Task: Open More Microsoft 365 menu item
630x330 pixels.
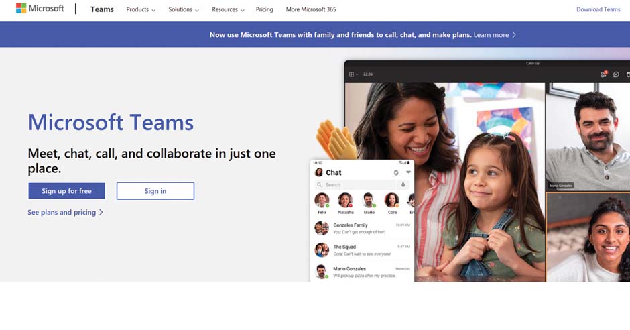Action: 311,9
